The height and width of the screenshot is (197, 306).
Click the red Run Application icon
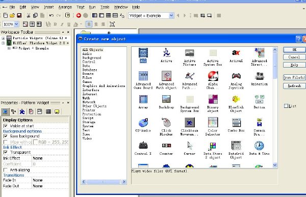pos(79,15)
